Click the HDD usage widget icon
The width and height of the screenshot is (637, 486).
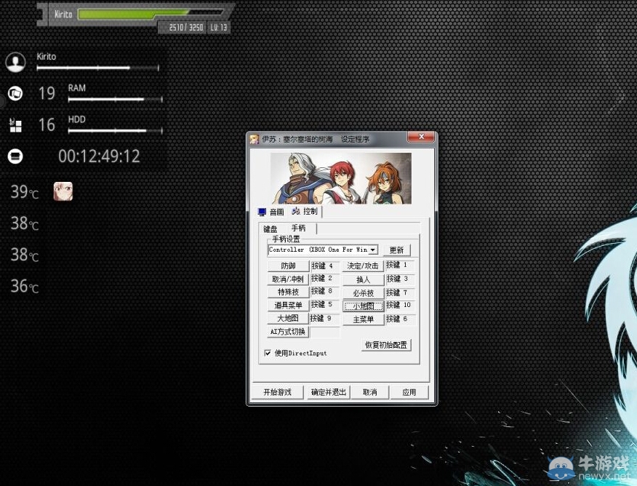click(15, 125)
